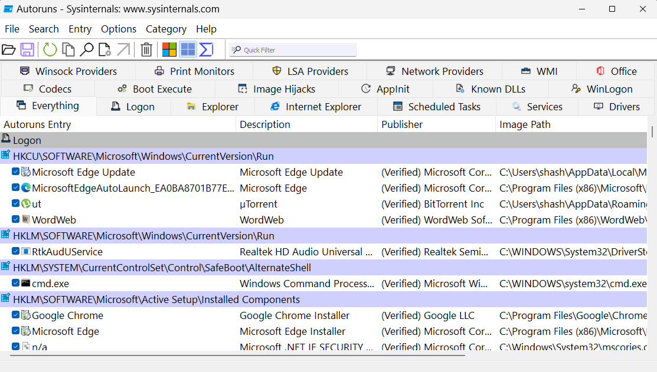Switch to the Scheduled Tasks tab

[x=436, y=107]
